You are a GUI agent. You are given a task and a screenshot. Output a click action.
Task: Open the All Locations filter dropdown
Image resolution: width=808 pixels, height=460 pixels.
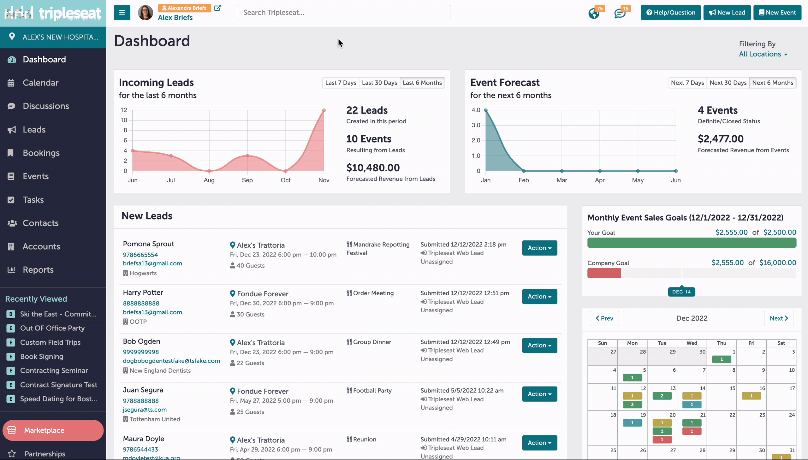[x=763, y=54]
